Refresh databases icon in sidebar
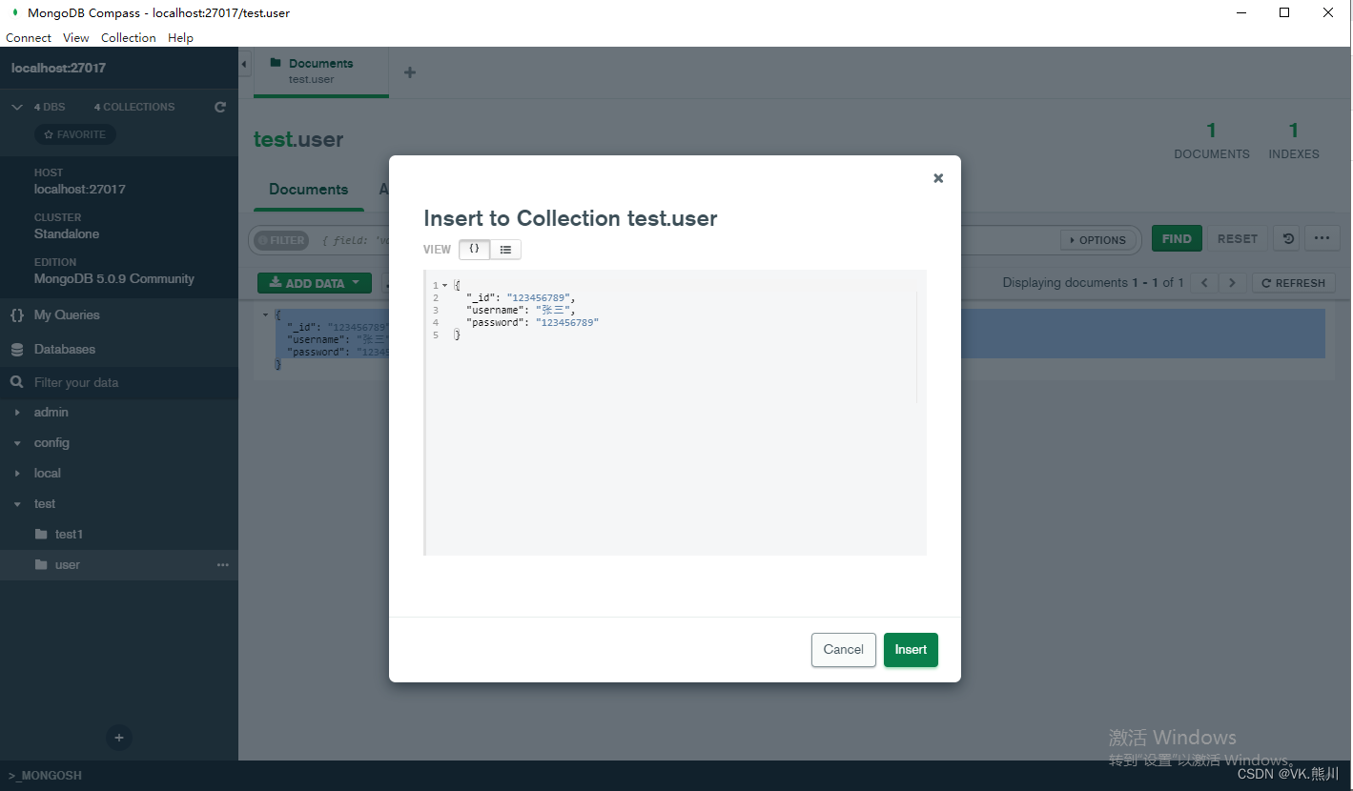 pos(220,107)
